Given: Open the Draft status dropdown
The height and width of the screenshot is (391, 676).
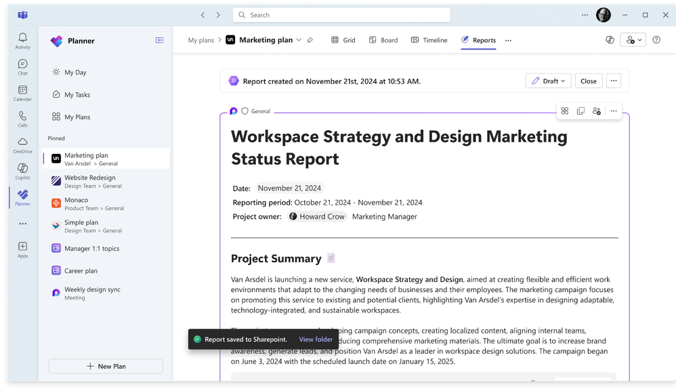Looking at the screenshot, I should coord(549,81).
